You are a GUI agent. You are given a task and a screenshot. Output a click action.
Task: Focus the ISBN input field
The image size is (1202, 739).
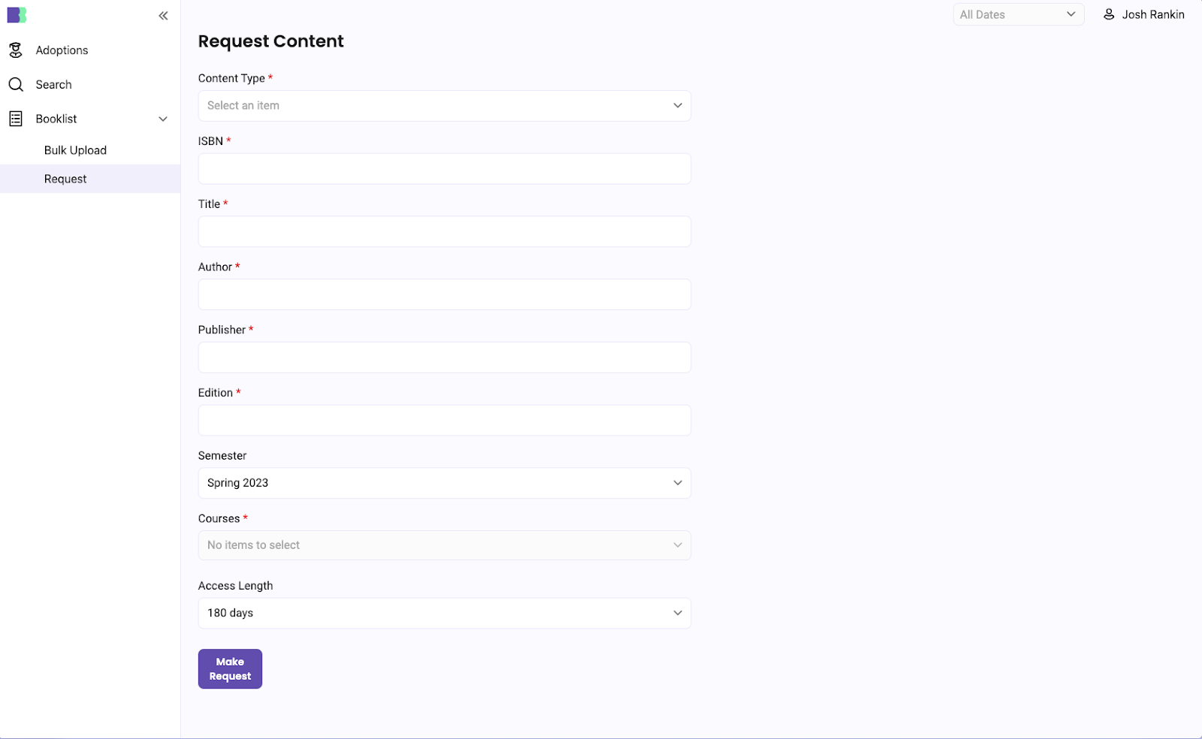tap(444, 169)
